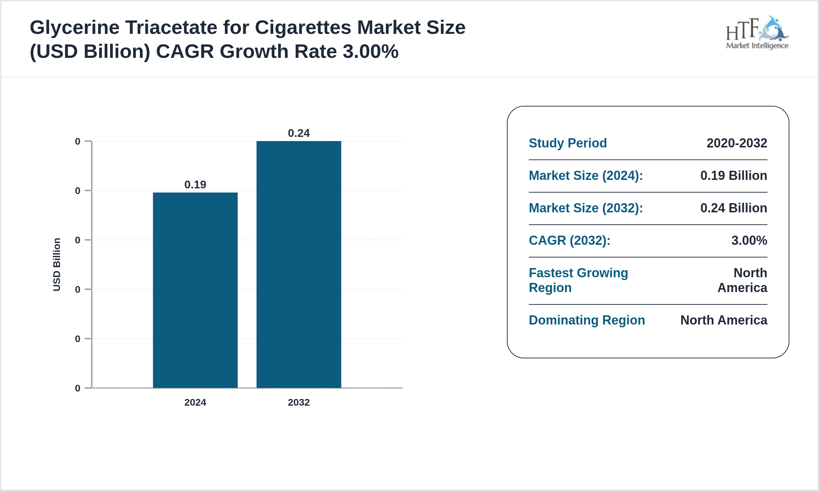Click the 0.24 bar value label

(x=299, y=133)
